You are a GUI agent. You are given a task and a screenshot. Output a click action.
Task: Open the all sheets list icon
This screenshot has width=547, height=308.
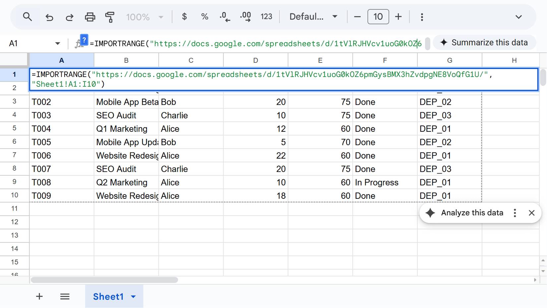tap(65, 296)
